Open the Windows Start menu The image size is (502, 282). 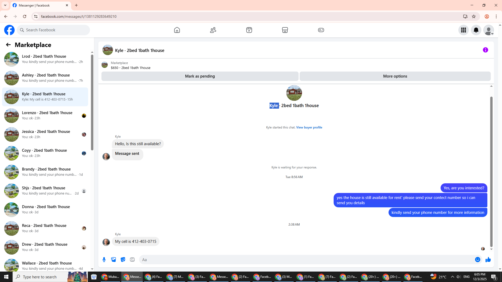(x=6, y=277)
